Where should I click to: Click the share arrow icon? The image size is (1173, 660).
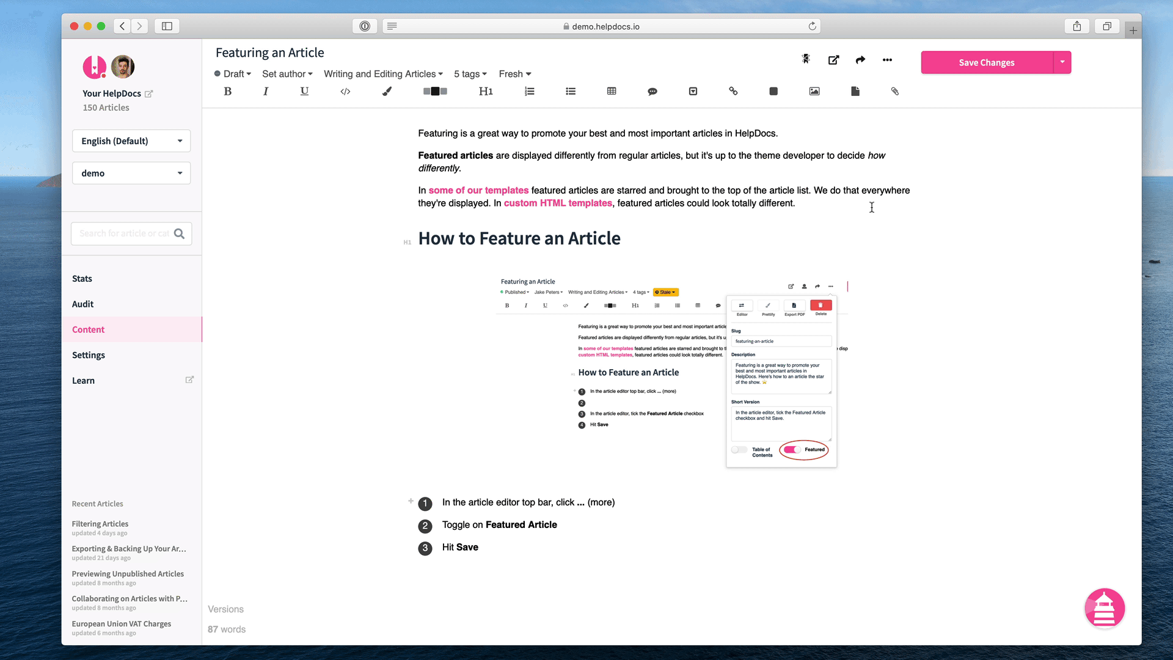click(x=860, y=60)
